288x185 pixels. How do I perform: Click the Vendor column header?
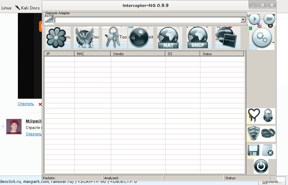(138, 54)
